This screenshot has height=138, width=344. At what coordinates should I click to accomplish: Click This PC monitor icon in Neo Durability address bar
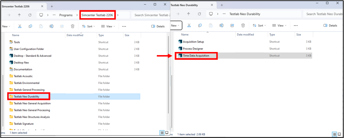[x=211, y=14]
